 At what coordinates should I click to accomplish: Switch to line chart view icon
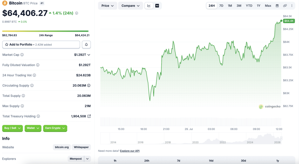(149, 6)
